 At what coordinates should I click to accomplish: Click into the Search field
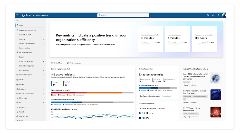click(123, 15)
